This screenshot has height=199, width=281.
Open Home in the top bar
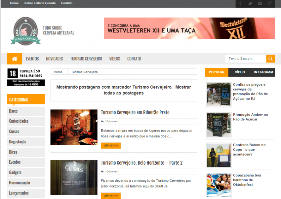click(x=14, y=3)
